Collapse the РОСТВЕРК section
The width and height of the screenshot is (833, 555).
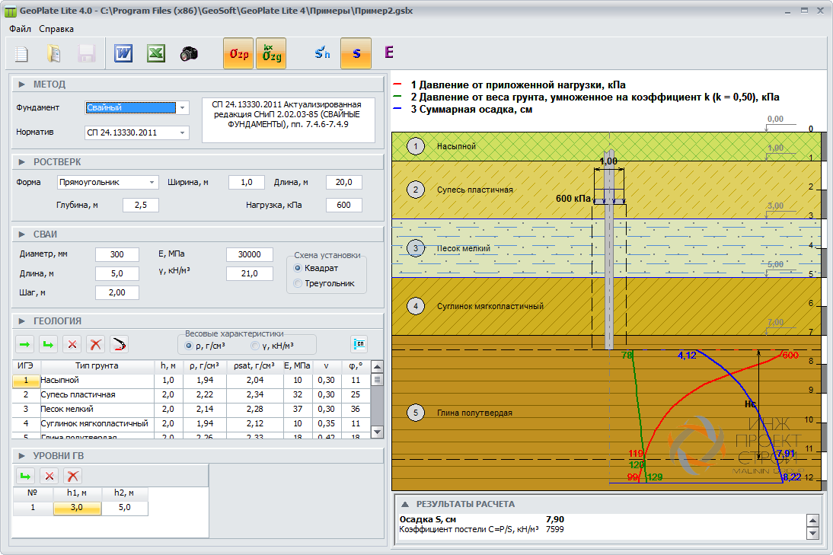point(22,162)
